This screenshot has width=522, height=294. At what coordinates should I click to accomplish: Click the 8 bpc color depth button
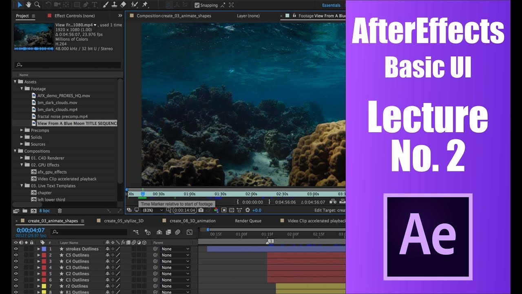point(44,211)
